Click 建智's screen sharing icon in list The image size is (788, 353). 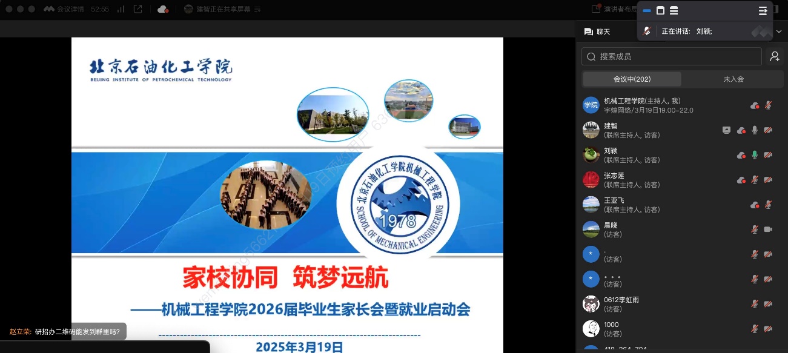click(727, 130)
